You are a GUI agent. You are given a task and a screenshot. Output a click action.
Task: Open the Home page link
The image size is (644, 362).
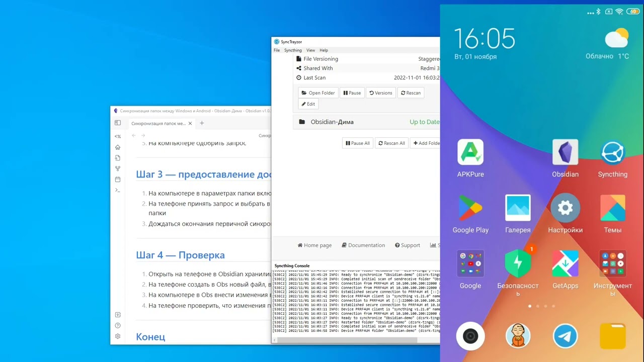click(x=314, y=245)
